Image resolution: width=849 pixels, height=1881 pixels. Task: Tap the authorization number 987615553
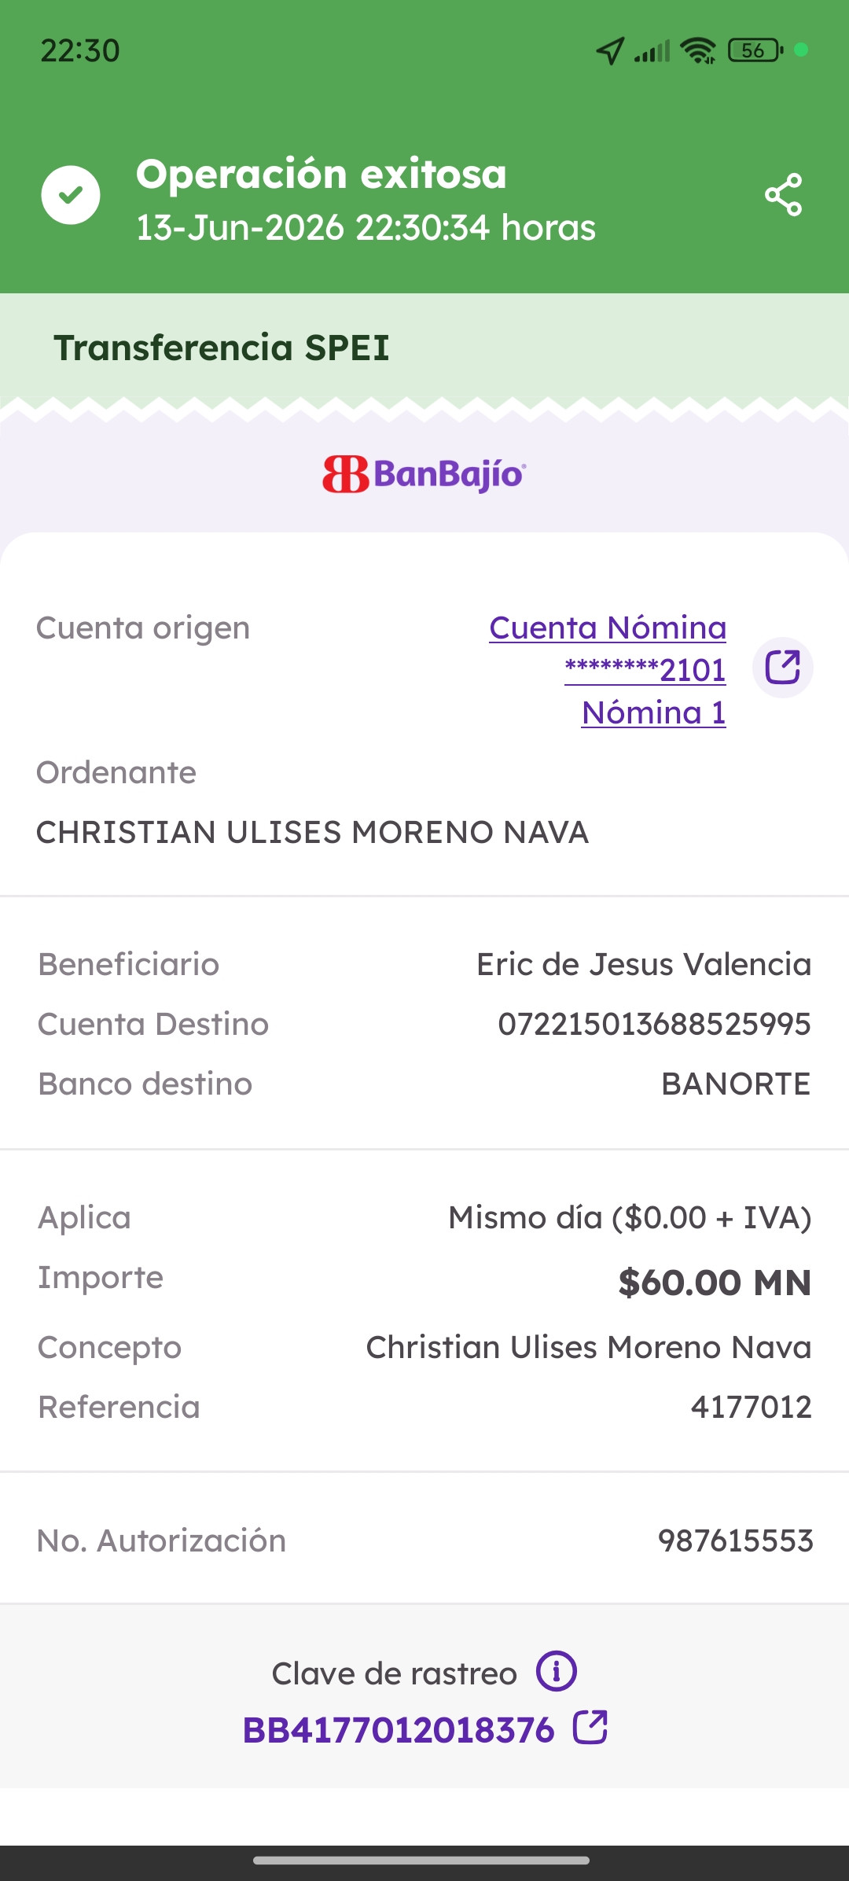click(x=735, y=1541)
